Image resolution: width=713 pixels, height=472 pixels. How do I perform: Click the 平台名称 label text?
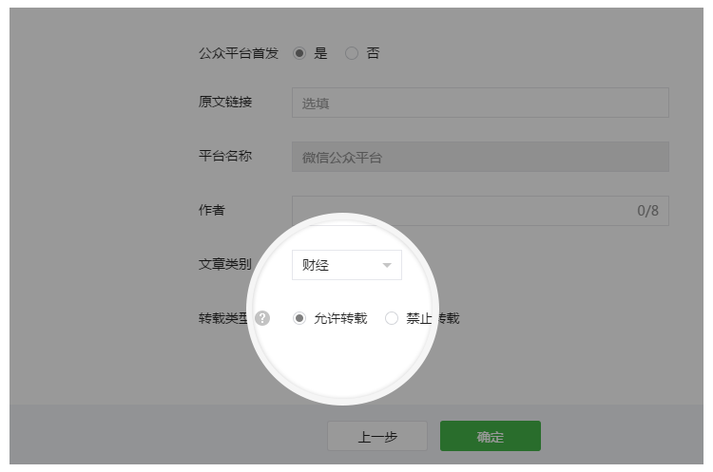[x=224, y=156]
